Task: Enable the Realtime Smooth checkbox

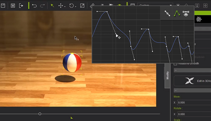Action: (x=175, y=64)
